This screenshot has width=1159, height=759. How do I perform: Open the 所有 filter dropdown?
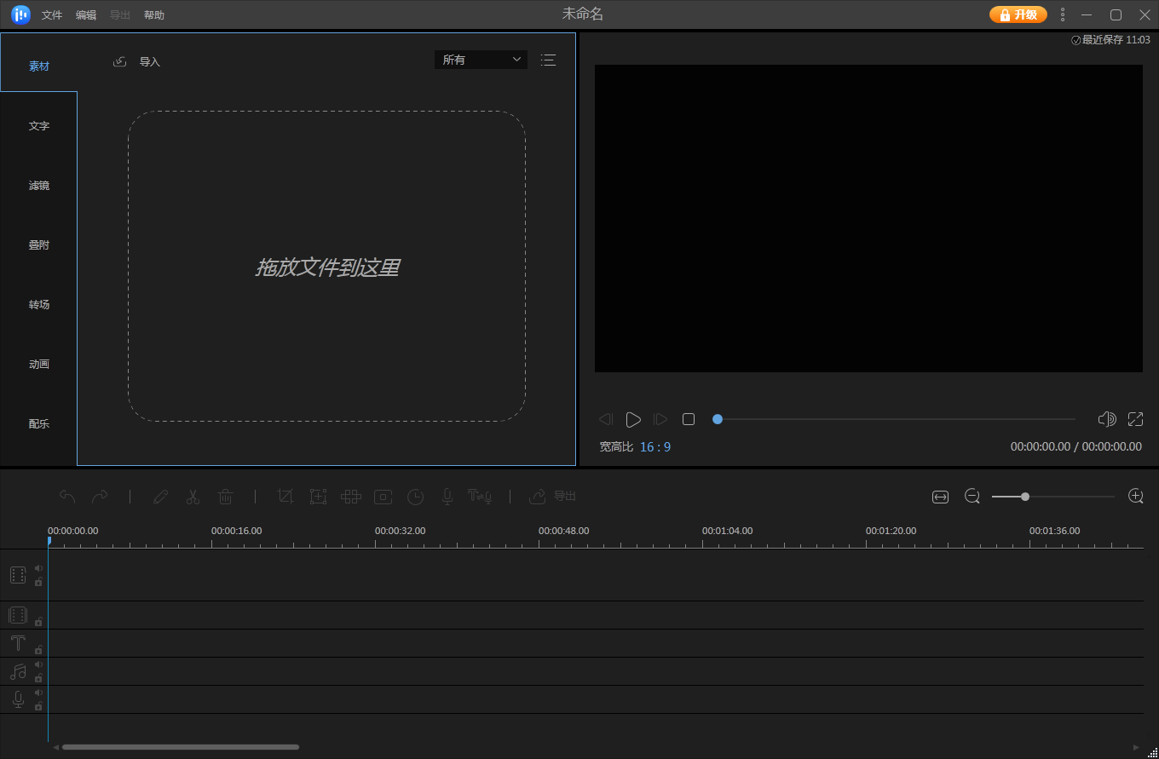481,60
